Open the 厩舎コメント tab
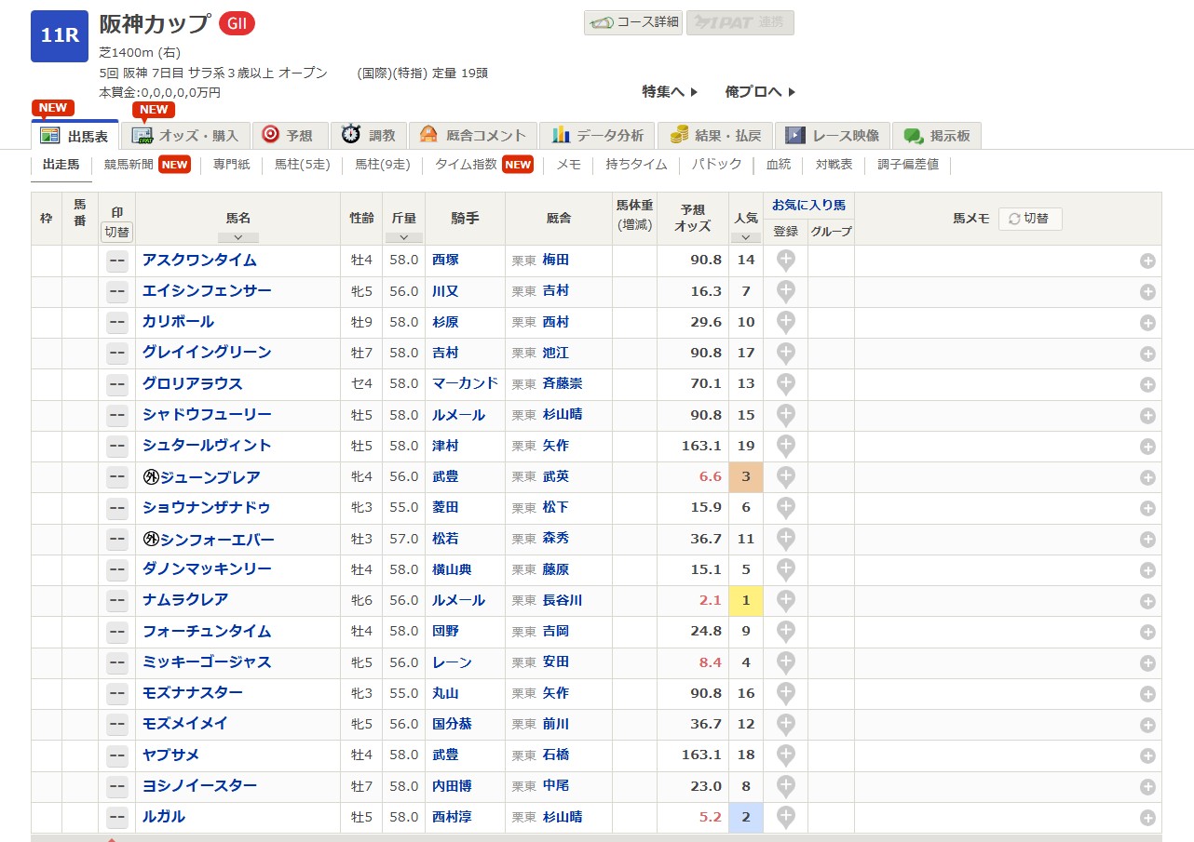Screen dimensions: 1194x842 [x=474, y=136]
